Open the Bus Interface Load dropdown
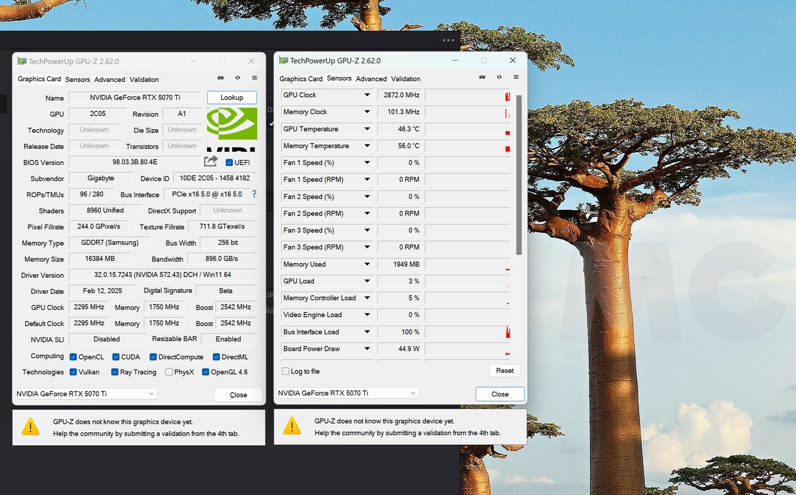This screenshot has width=796, height=495. (367, 332)
